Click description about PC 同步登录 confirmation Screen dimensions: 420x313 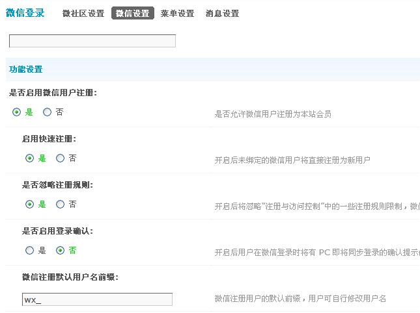[x=317, y=253]
